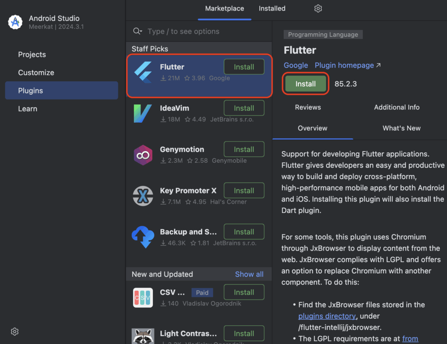Open plugin settings gear beside Installed tab

(318, 9)
